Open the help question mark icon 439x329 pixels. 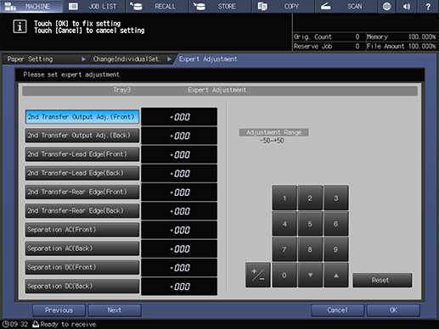click(x=428, y=6)
